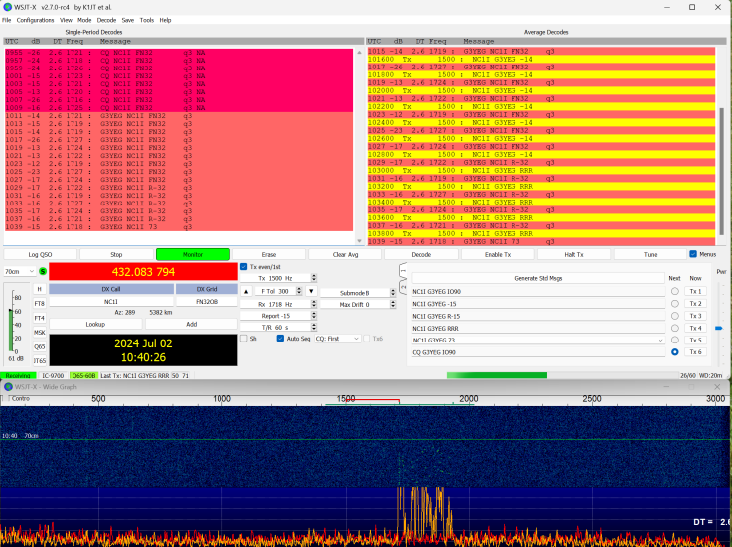
Task: Switch to JT65 mode button
Action: 39,360
